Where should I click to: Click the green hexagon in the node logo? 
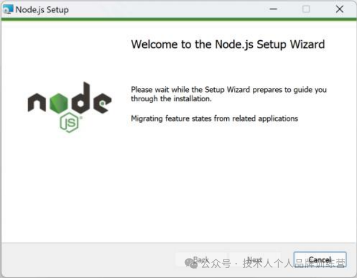pos(59,103)
